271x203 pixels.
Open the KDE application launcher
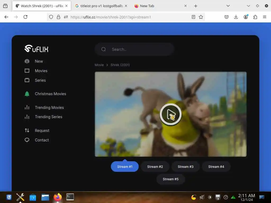(9, 197)
